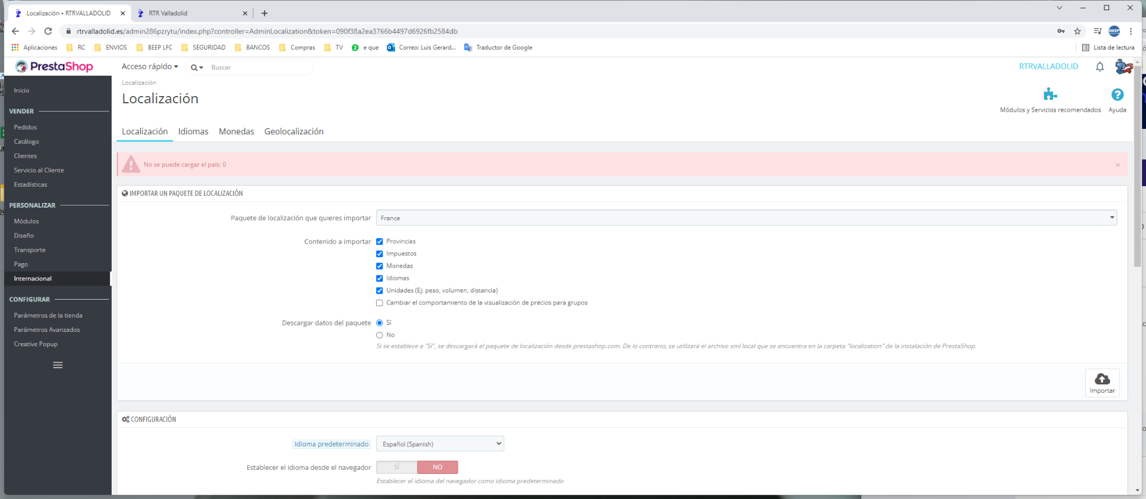Image resolution: width=1146 pixels, height=499 pixels.
Task: Reload the current page
Action: (x=48, y=31)
